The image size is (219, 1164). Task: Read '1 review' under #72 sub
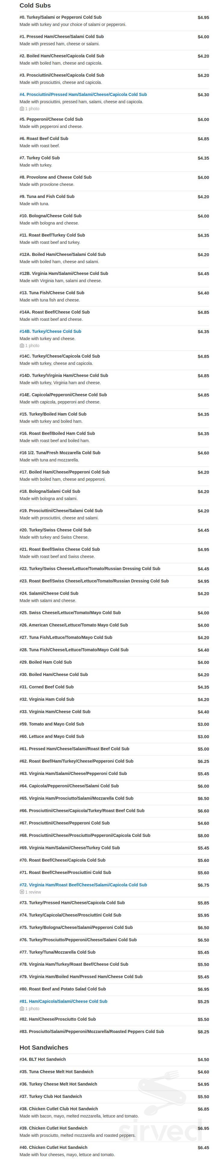point(33,892)
